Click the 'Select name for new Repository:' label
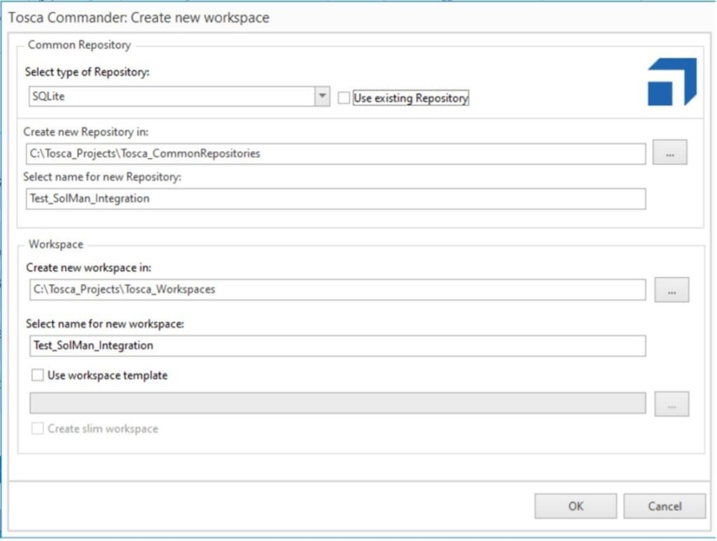 click(x=102, y=177)
